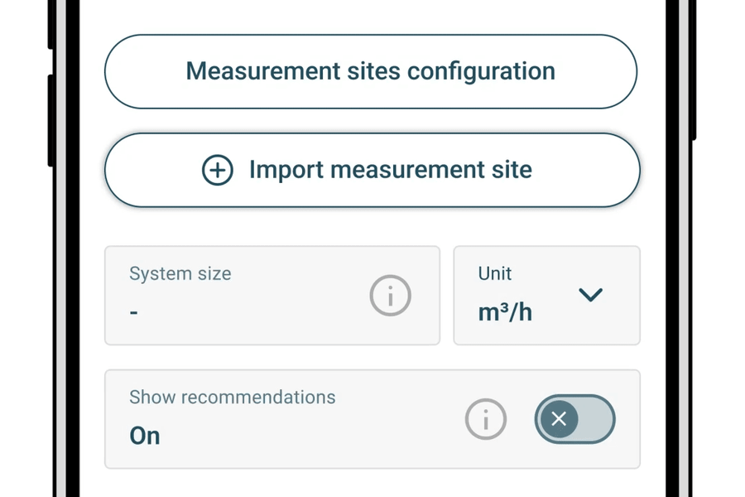Expand the Unit chevron arrow
Screen dimensions: 745x497
(x=590, y=295)
